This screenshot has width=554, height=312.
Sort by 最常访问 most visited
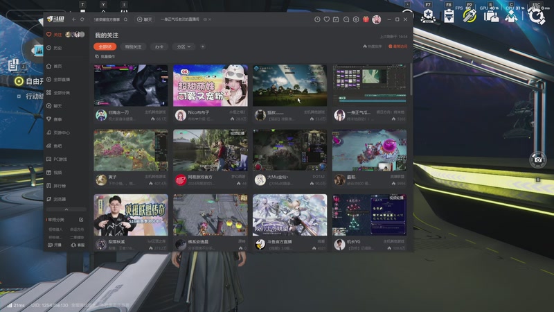tap(397, 46)
